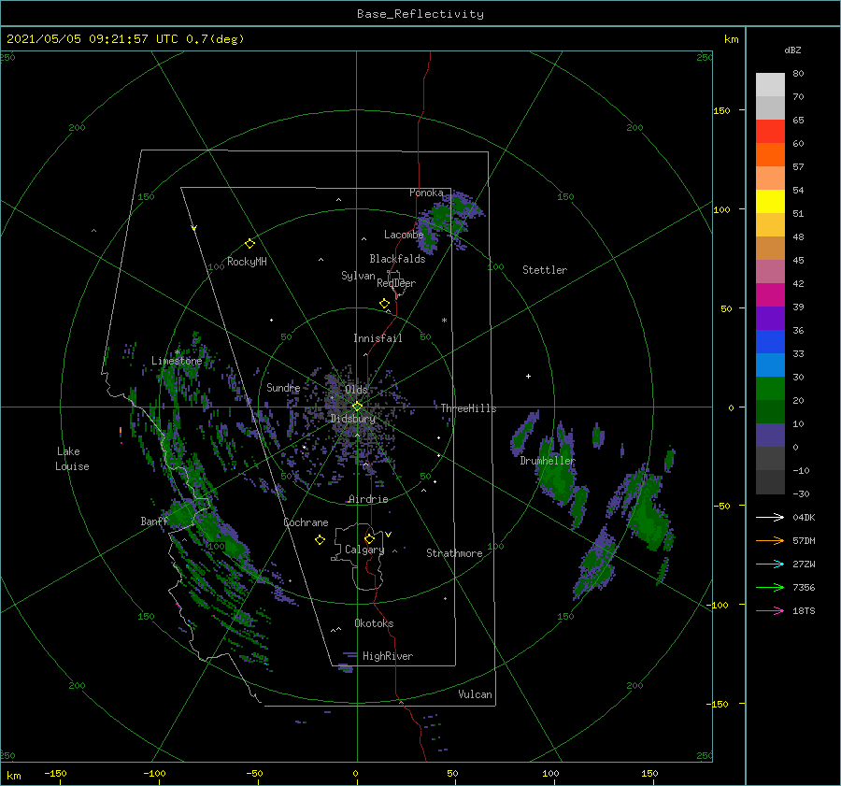Click the yellow diamond marker near RockyMH
This screenshot has width=841, height=786.
coord(249,244)
